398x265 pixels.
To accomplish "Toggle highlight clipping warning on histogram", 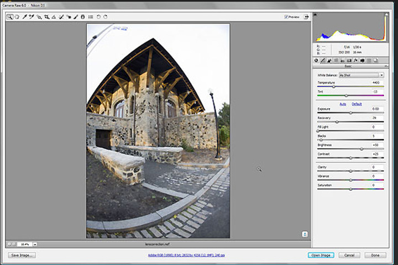I will pos(386,15).
